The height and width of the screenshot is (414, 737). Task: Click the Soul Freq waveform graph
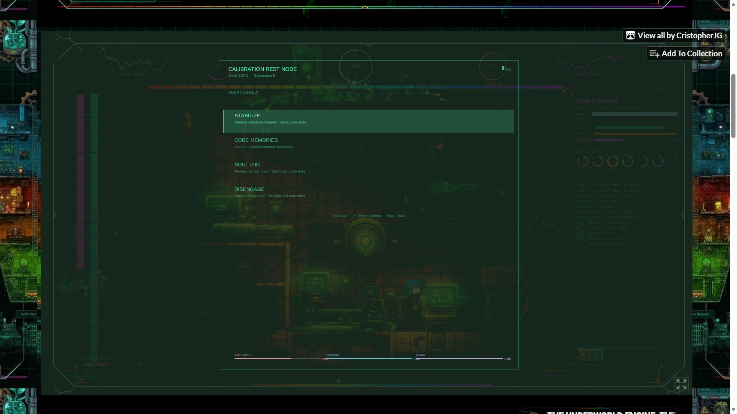[x=134, y=59]
